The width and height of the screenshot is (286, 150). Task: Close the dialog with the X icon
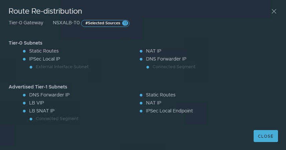pyautogui.click(x=274, y=11)
